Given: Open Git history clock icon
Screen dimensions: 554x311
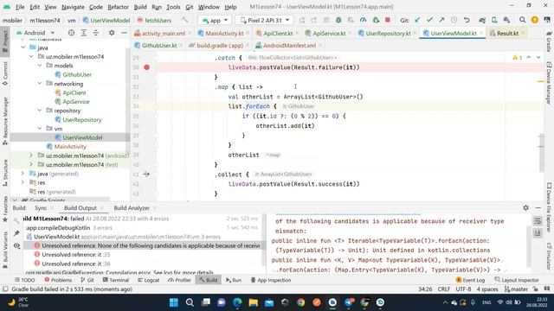Looking at the screenshot, I should [454, 20].
